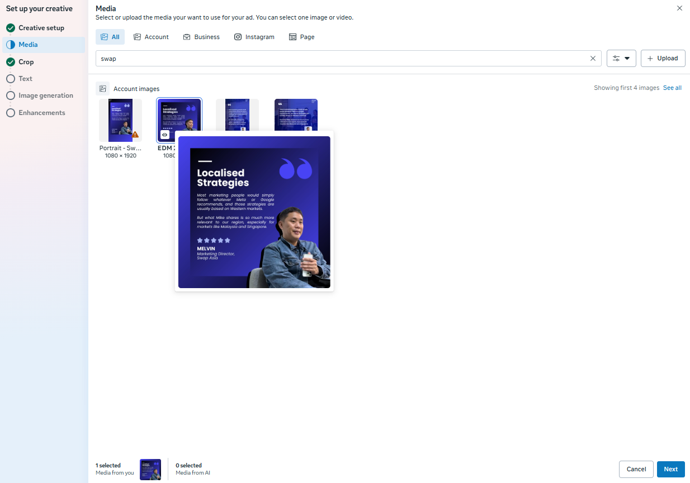Click the warning triangle on Portrait image
The image size is (690, 483).
tap(135, 135)
